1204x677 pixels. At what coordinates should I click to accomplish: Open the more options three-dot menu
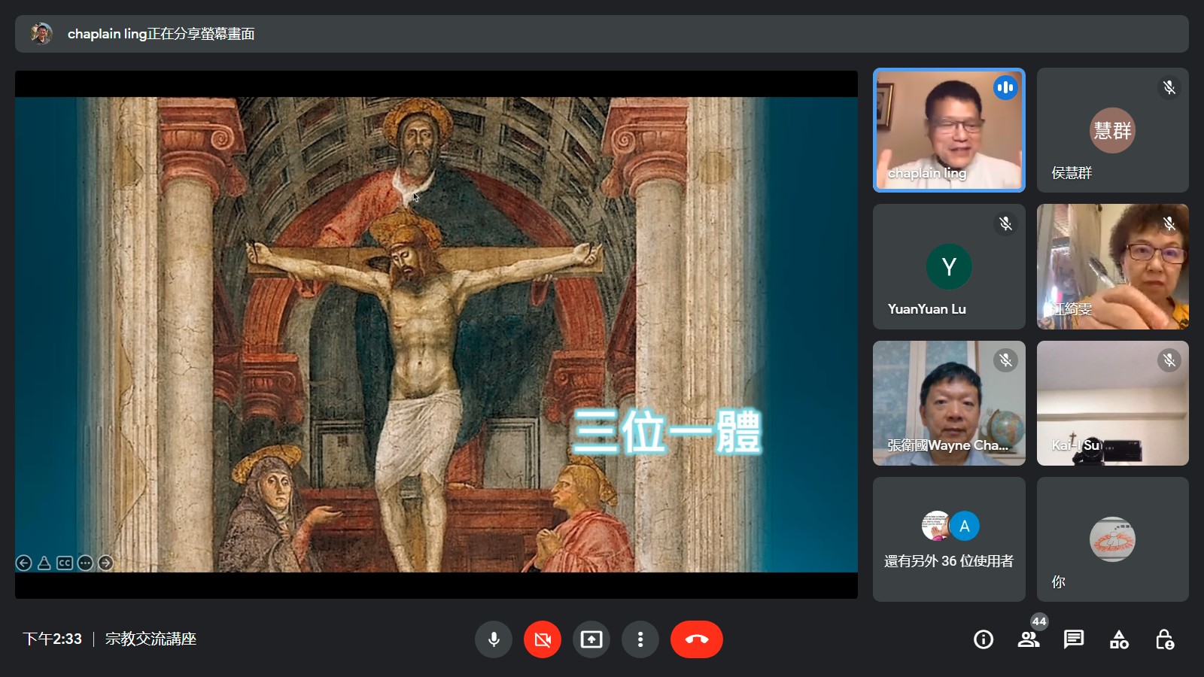640,639
